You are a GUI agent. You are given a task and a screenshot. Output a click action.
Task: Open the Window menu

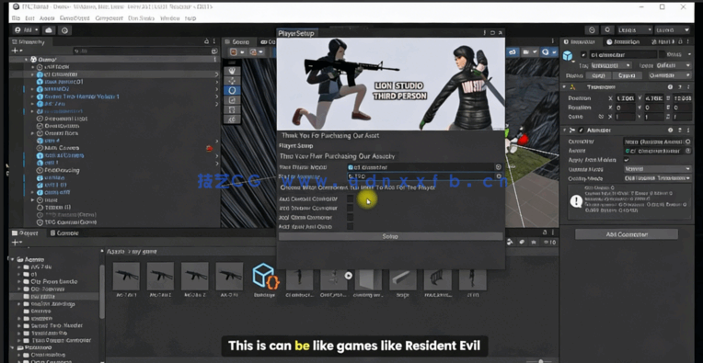click(x=169, y=18)
